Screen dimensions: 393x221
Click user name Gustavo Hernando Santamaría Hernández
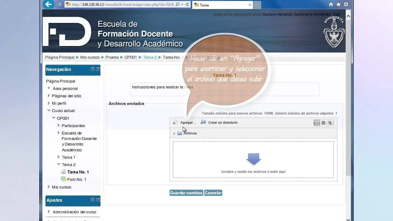coord(297,14)
